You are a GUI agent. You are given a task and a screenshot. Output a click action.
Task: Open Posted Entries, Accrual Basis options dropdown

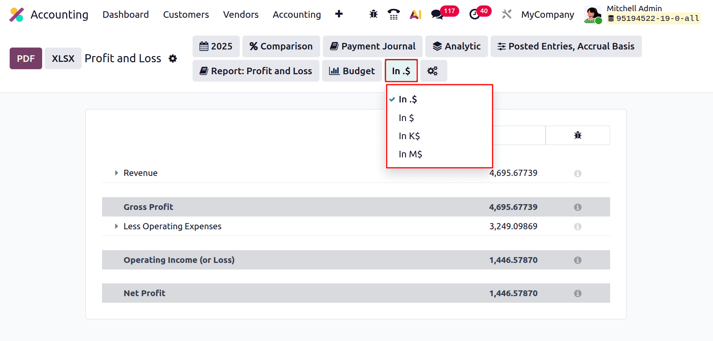[x=566, y=46]
